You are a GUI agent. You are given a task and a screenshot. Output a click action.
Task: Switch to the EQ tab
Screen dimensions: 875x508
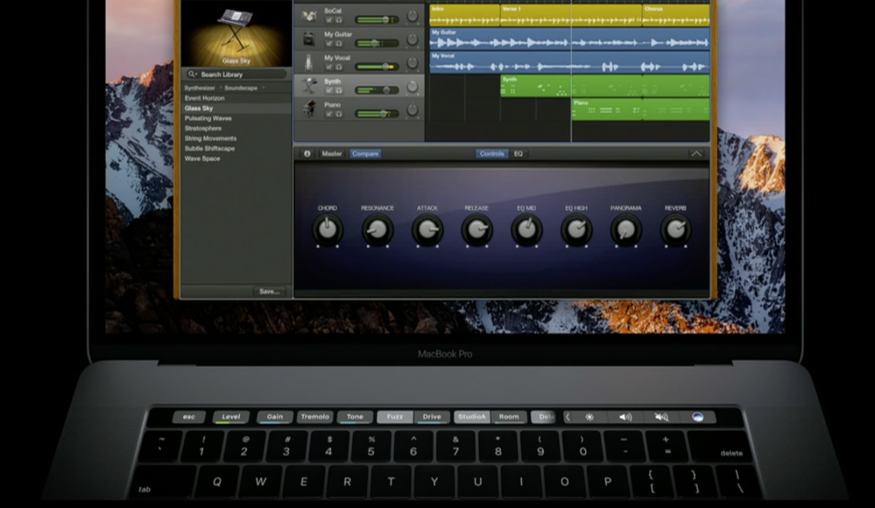(519, 153)
